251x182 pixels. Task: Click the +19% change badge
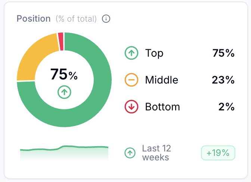point(218,153)
